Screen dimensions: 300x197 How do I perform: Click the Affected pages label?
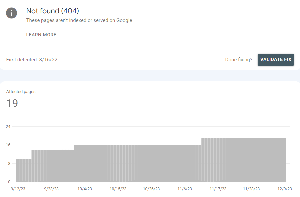(21, 91)
